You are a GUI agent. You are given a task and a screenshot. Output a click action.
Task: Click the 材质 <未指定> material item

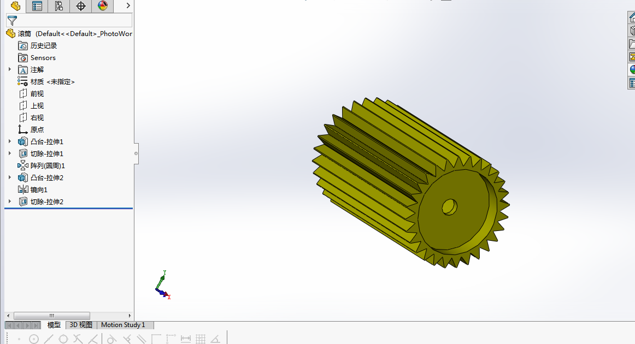point(46,82)
